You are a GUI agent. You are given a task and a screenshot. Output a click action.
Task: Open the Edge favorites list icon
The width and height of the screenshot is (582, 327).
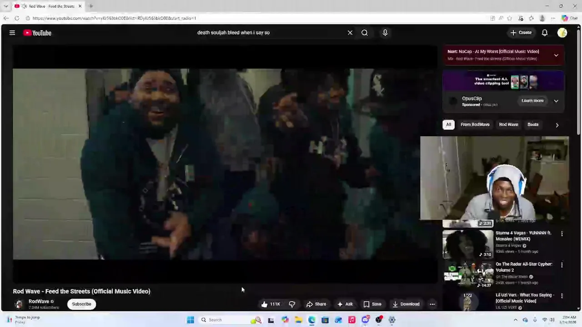tap(532, 18)
